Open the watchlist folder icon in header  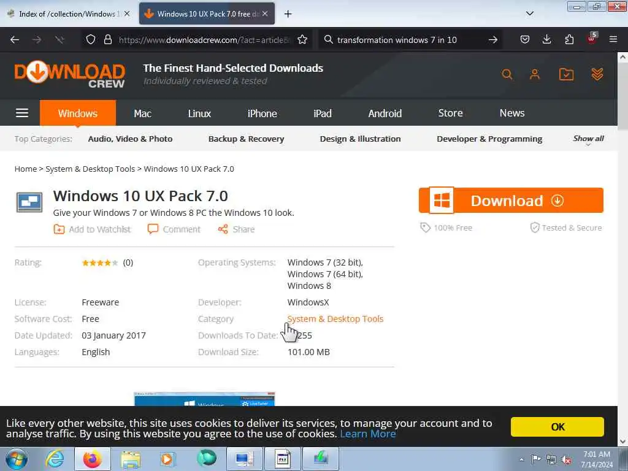tap(566, 74)
